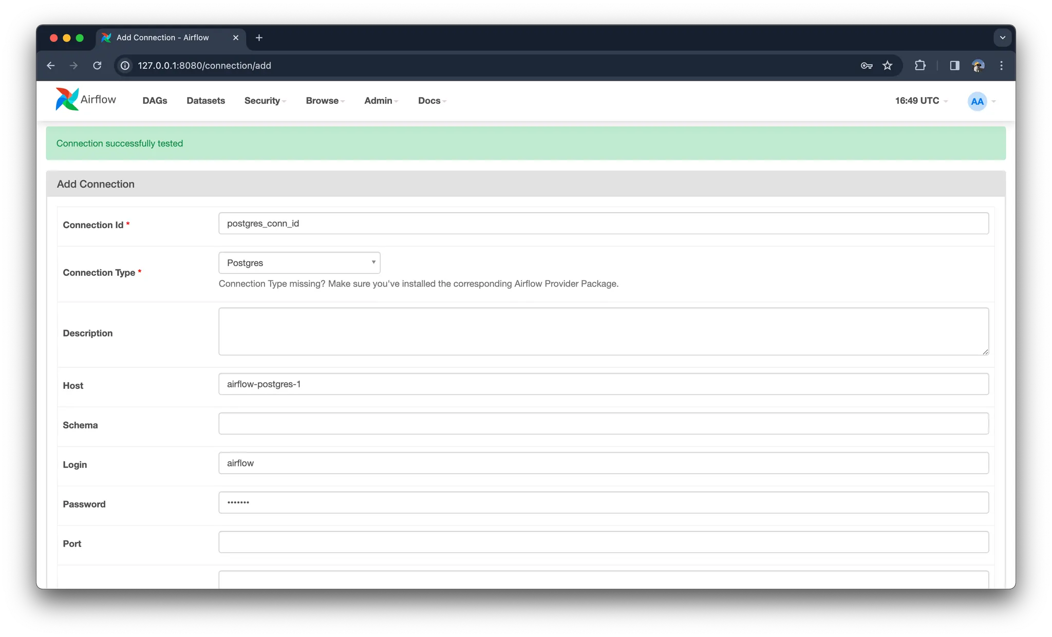The image size is (1052, 637).
Task: Open Chrome three-dot menu
Action: 1001,65
